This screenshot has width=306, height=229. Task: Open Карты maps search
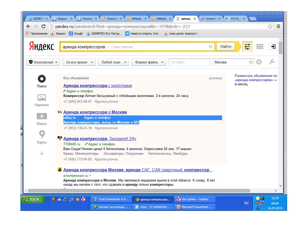(42, 137)
